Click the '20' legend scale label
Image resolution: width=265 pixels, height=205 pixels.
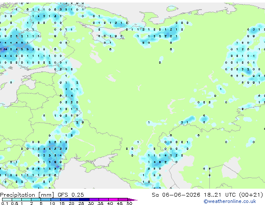pyautogui.click(x=71, y=203)
